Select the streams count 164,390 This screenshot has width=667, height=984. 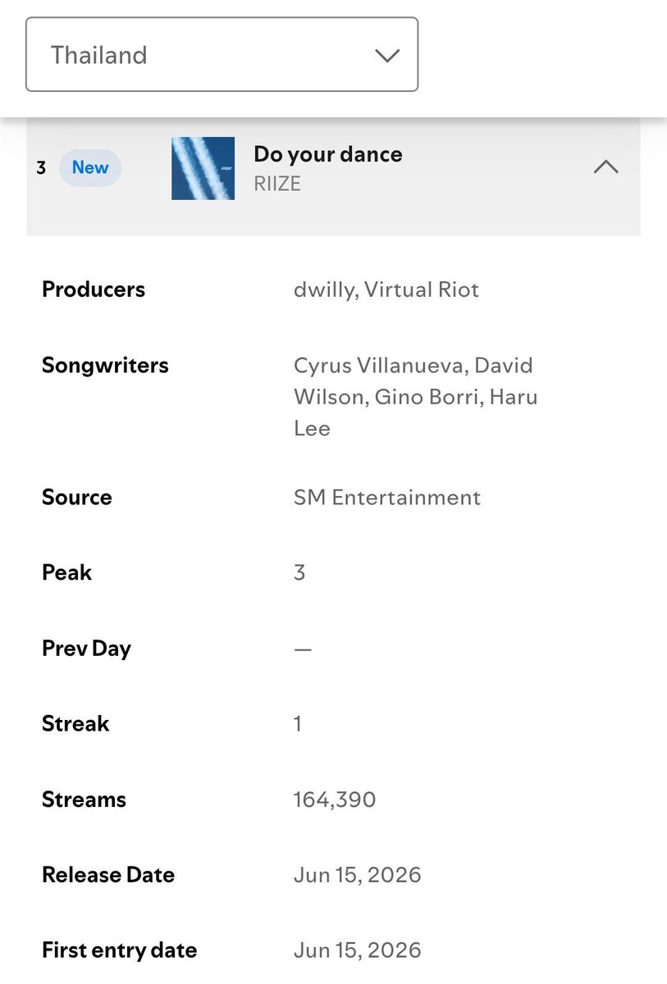[335, 799]
